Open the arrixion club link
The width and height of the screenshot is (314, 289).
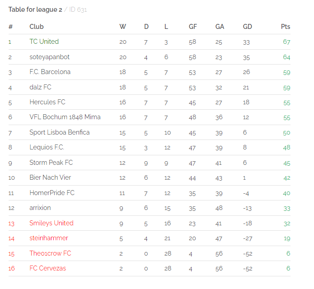[40, 208]
